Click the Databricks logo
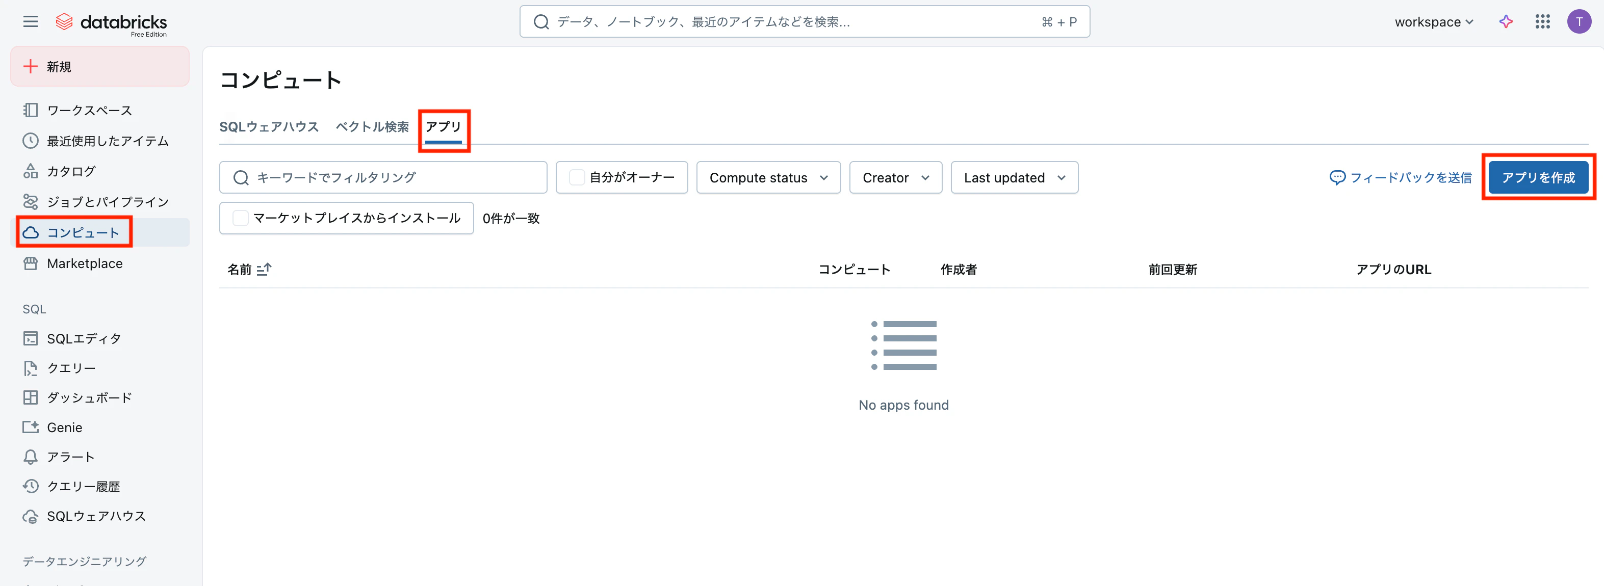The height and width of the screenshot is (586, 1604). [x=111, y=23]
